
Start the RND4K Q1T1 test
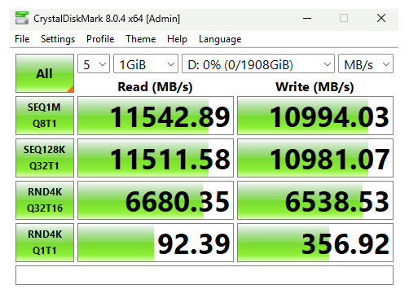coord(45,243)
